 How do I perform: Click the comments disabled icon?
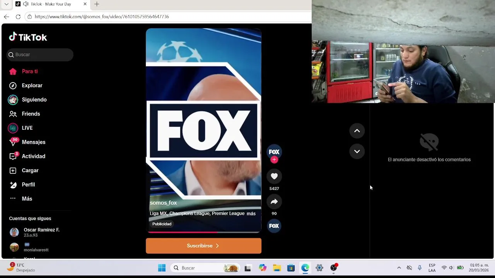point(429,142)
